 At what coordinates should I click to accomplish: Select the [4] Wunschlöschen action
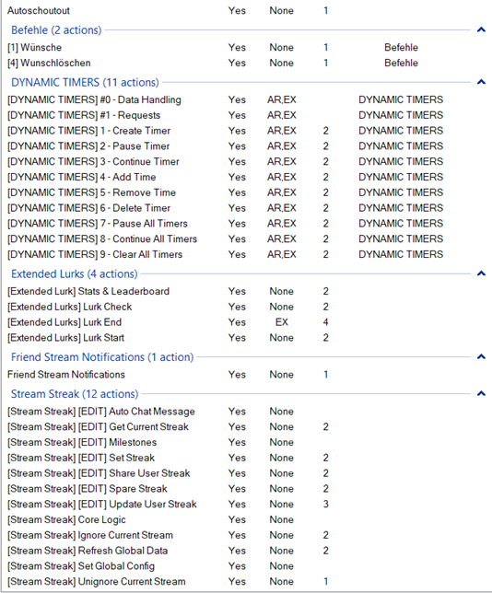click(246, 63)
